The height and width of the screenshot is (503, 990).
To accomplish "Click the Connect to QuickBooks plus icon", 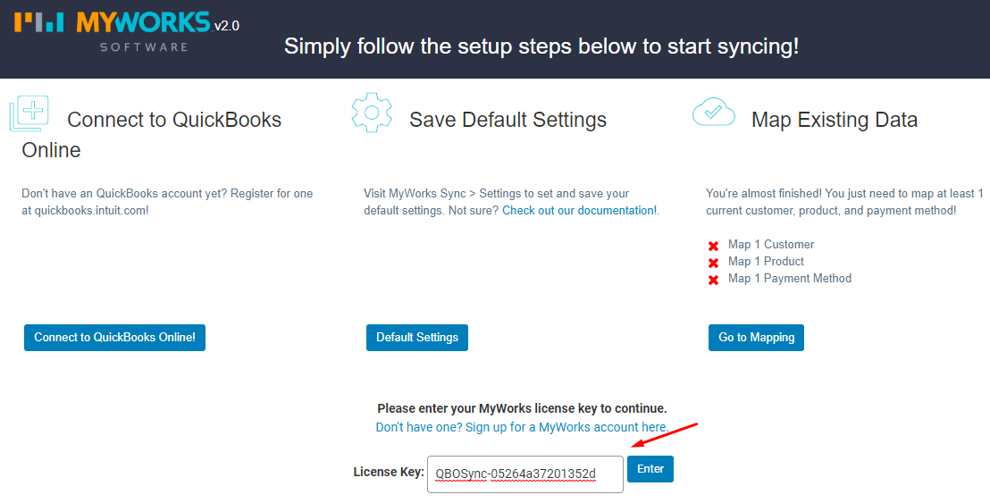I will 29,114.
